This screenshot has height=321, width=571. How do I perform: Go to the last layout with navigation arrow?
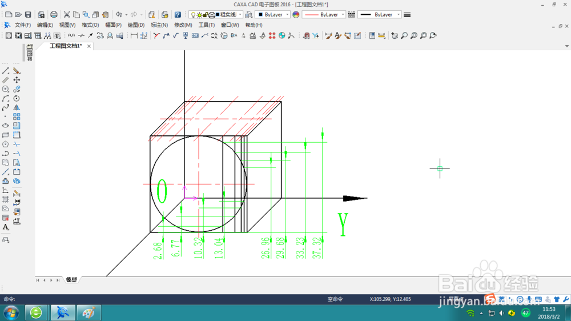[x=58, y=280]
